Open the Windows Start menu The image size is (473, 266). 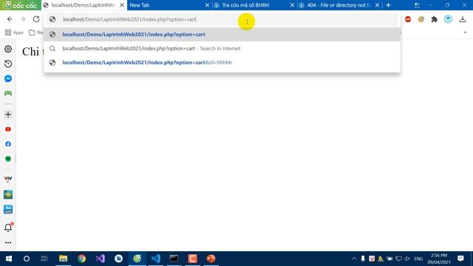click(x=9, y=259)
